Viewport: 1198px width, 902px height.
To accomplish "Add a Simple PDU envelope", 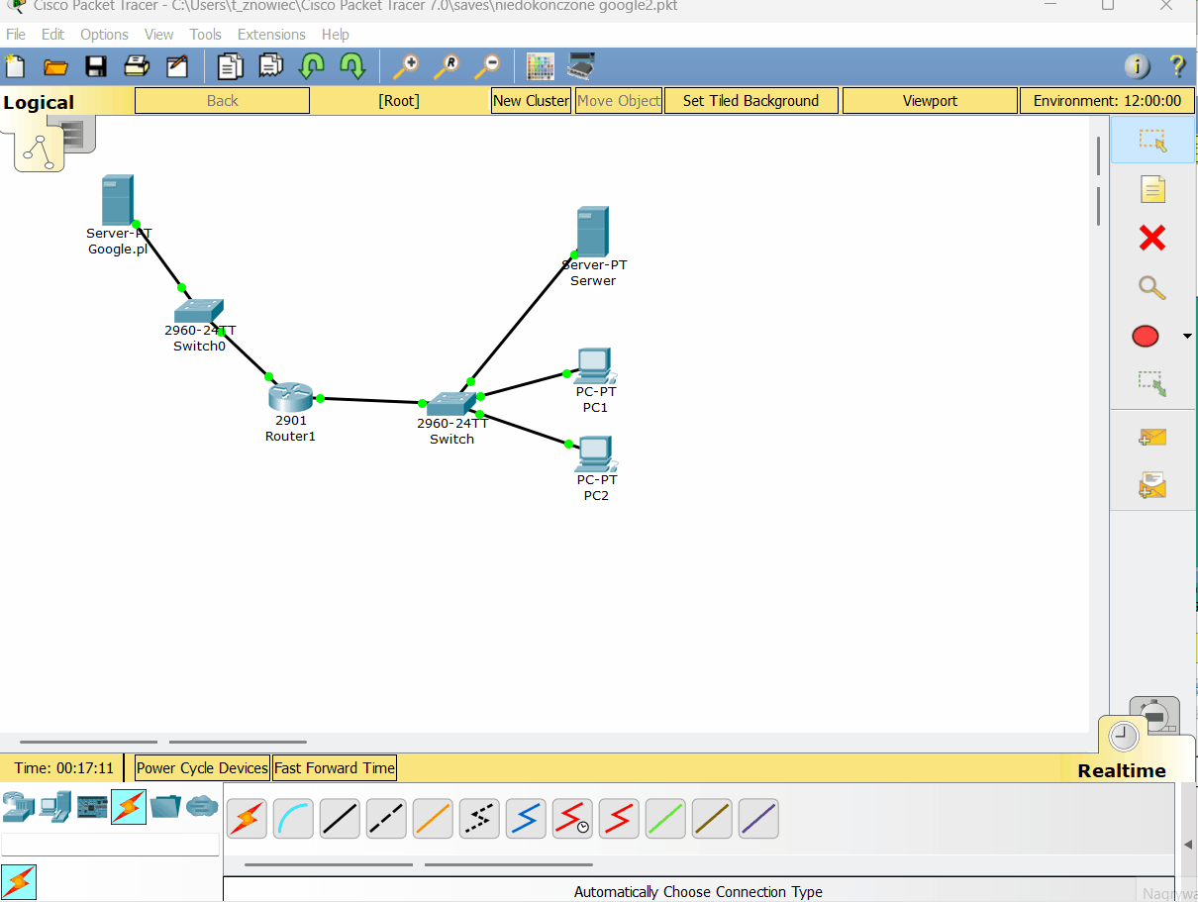I will (x=1151, y=437).
